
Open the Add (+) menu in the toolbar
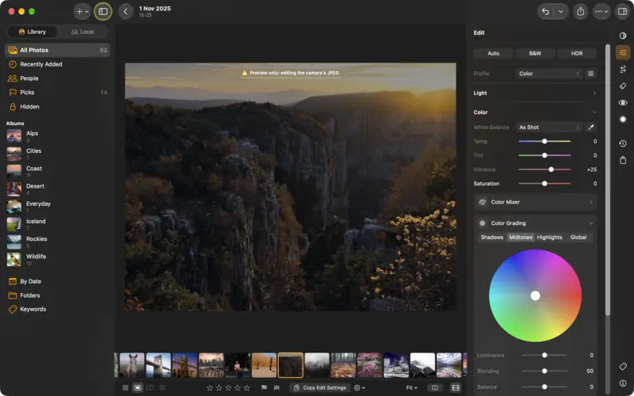pos(82,12)
